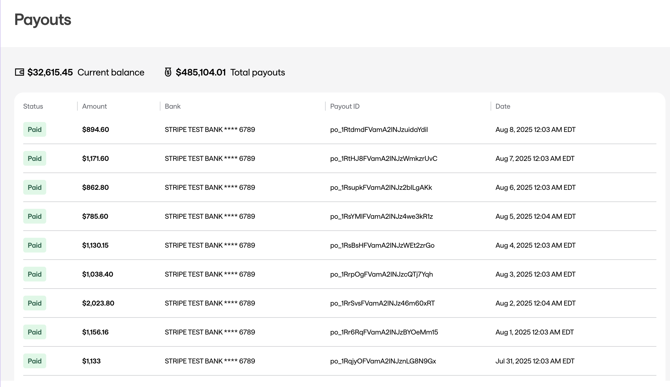
Task: Click the wallet icon beside Current balance
Action: point(20,72)
